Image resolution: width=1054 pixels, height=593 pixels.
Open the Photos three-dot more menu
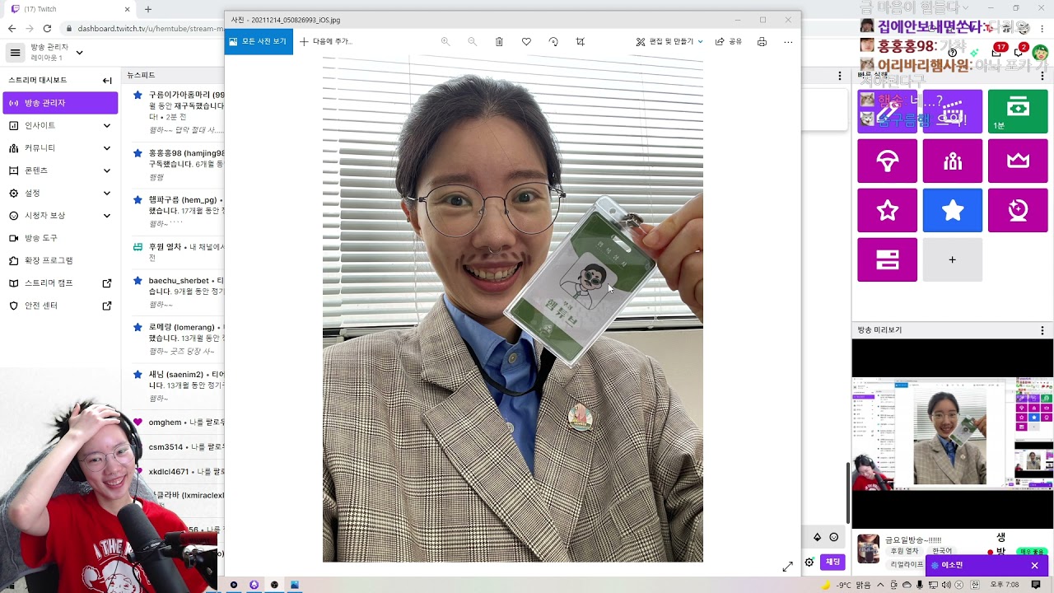[x=788, y=41]
